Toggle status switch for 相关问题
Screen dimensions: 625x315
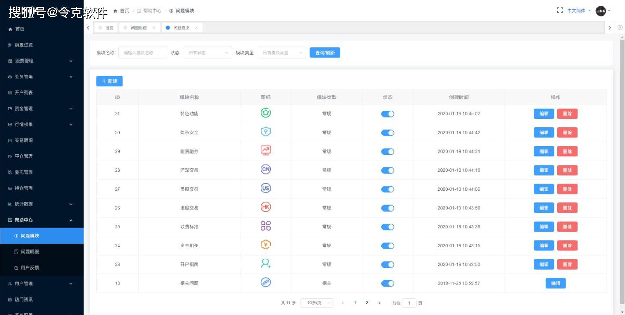point(388,283)
